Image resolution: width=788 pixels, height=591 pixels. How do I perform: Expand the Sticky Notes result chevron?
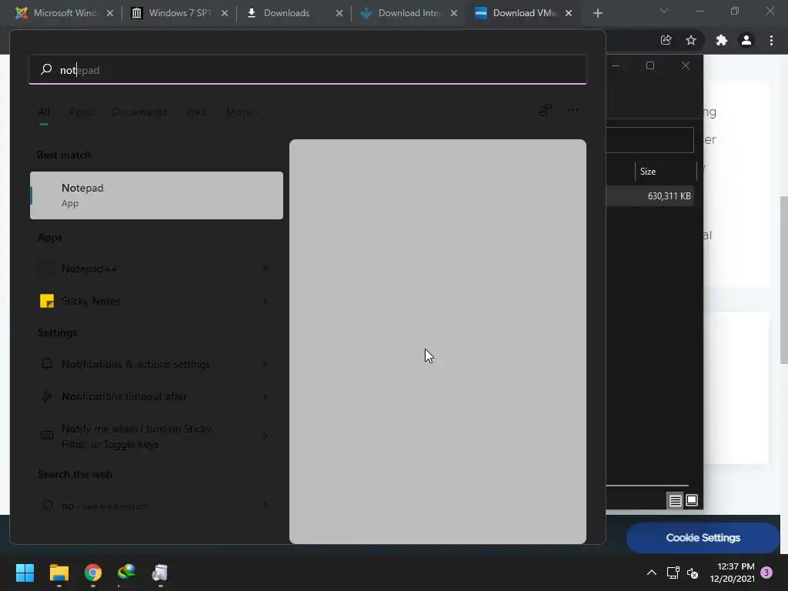pyautogui.click(x=265, y=301)
